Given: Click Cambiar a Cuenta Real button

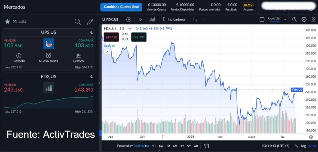Looking at the screenshot, I should tap(121, 7).
